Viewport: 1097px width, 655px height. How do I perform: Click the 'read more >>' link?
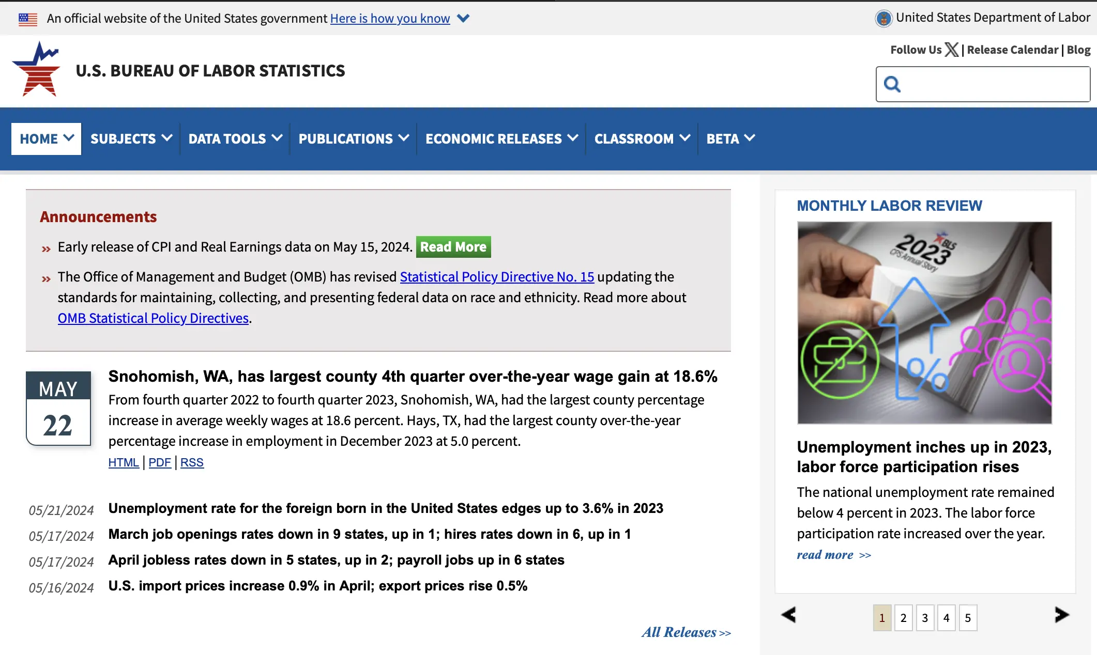coord(834,555)
